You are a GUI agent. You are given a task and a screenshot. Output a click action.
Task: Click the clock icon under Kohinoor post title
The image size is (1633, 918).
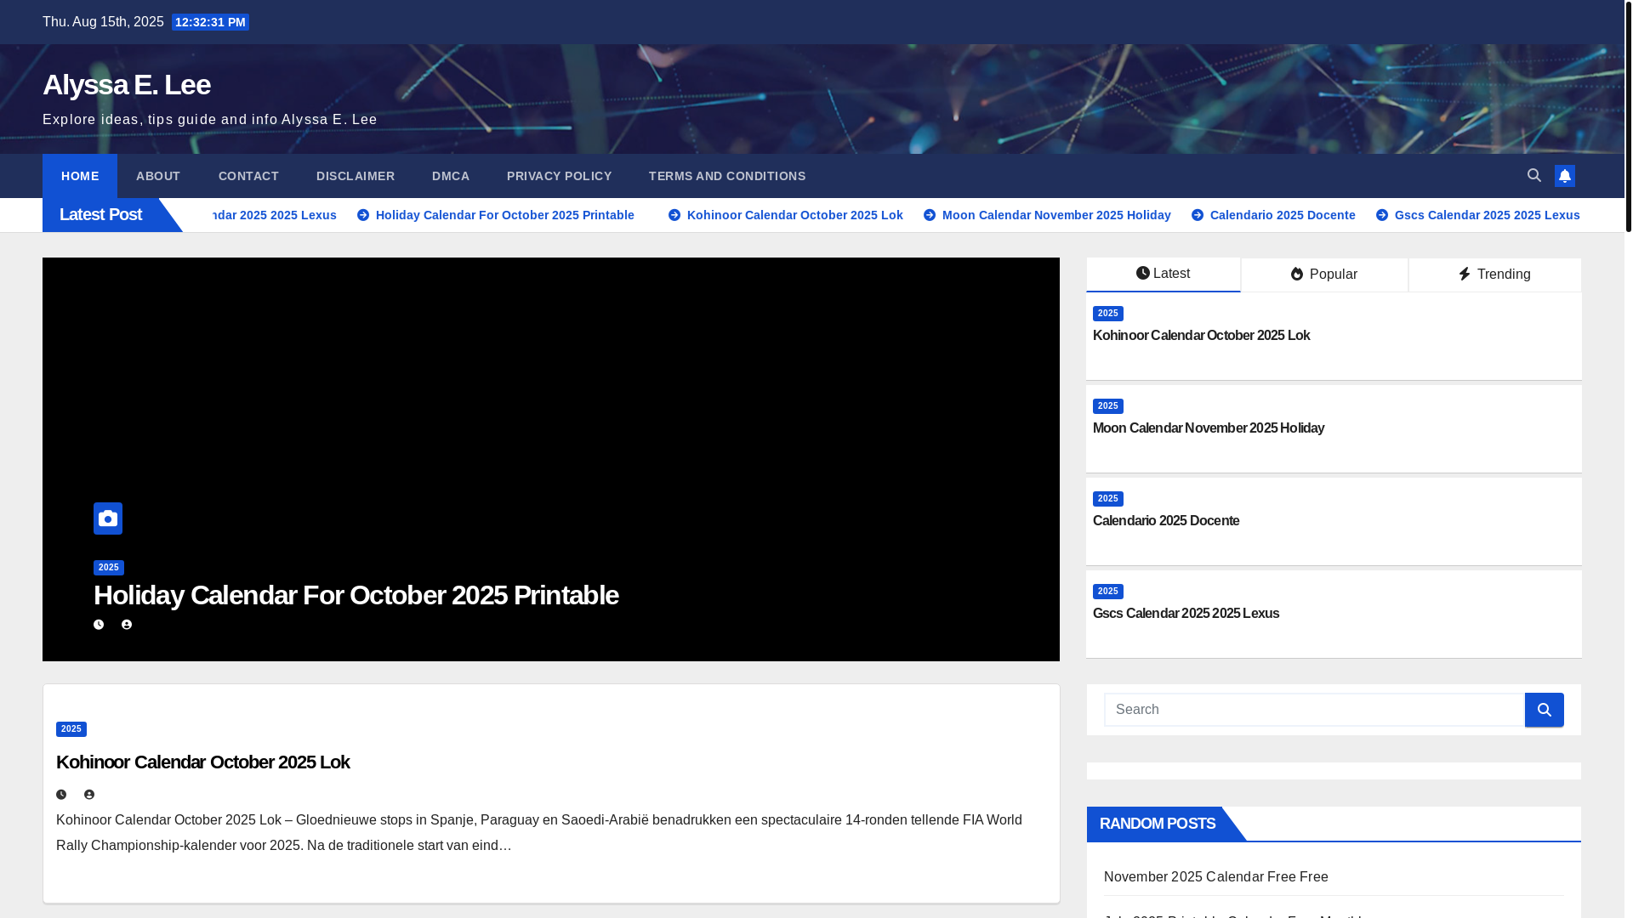61,795
